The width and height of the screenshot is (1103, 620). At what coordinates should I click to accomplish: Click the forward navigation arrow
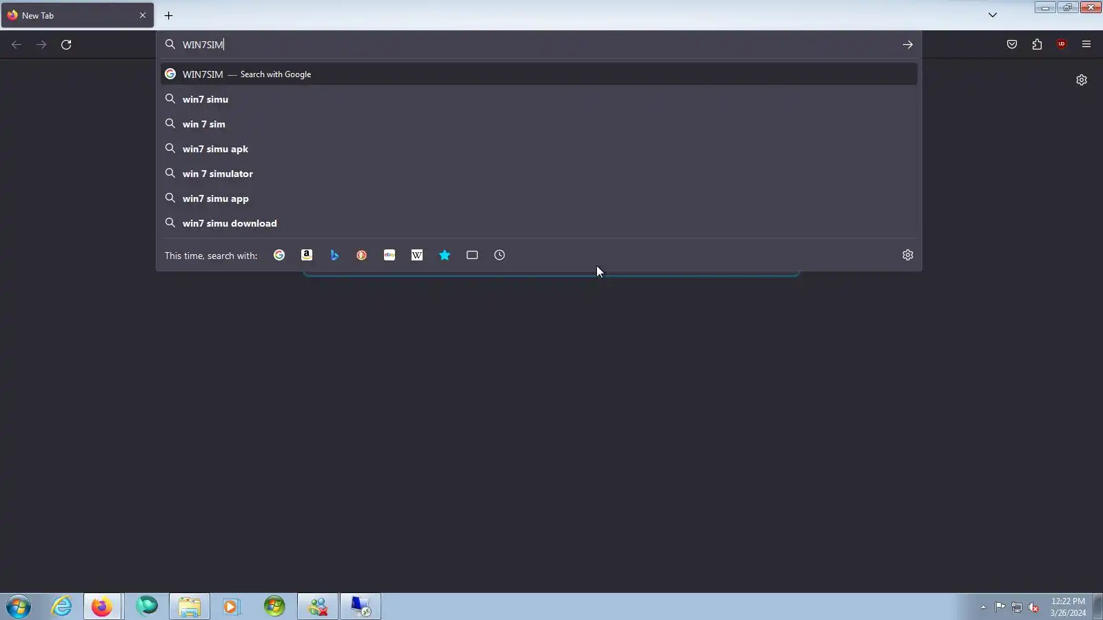[x=41, y=45]
